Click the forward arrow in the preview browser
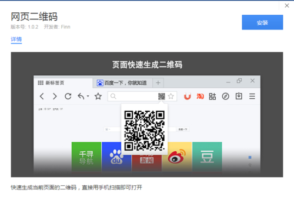 [x=55, y=96]
